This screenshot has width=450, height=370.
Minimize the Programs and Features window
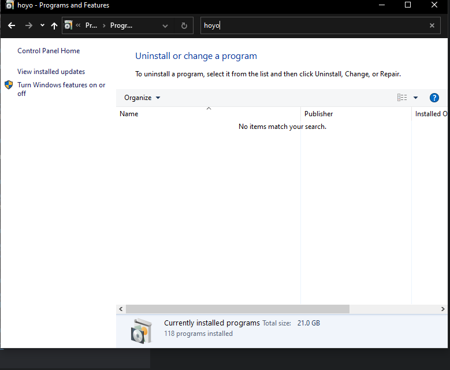coord(382,5)
